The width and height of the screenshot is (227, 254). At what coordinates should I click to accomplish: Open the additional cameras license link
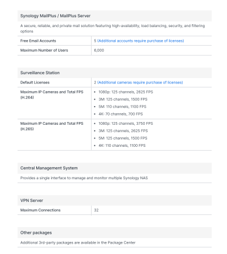pos(140,82)
